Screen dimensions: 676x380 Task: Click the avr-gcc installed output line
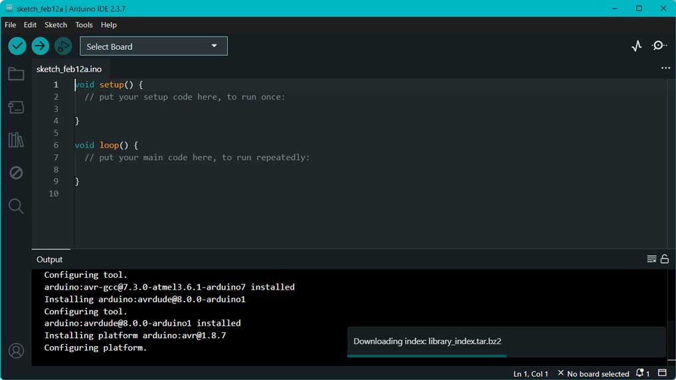pos(169,287)
